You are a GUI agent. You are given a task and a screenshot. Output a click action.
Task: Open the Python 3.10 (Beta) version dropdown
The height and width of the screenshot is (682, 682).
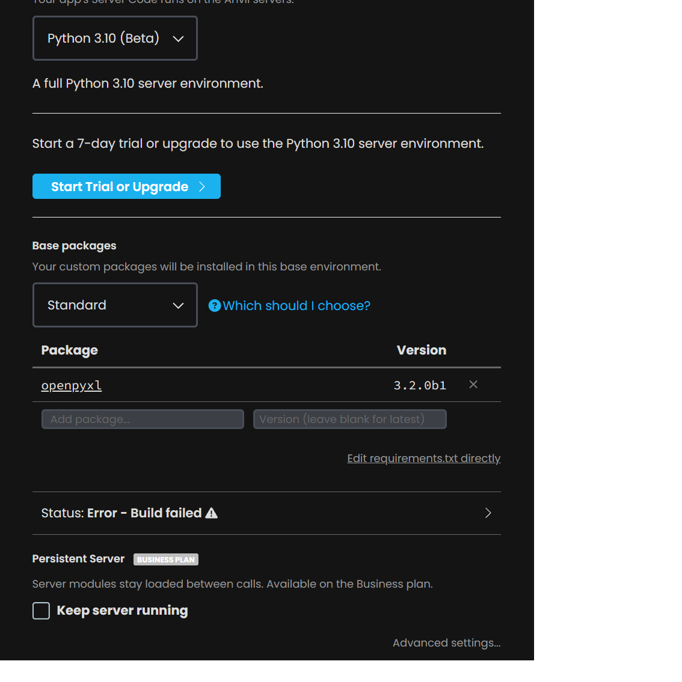[115, 38]
